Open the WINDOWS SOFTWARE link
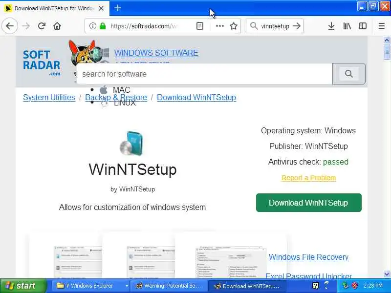Screen dimensions: 391x293 point(156,53)
